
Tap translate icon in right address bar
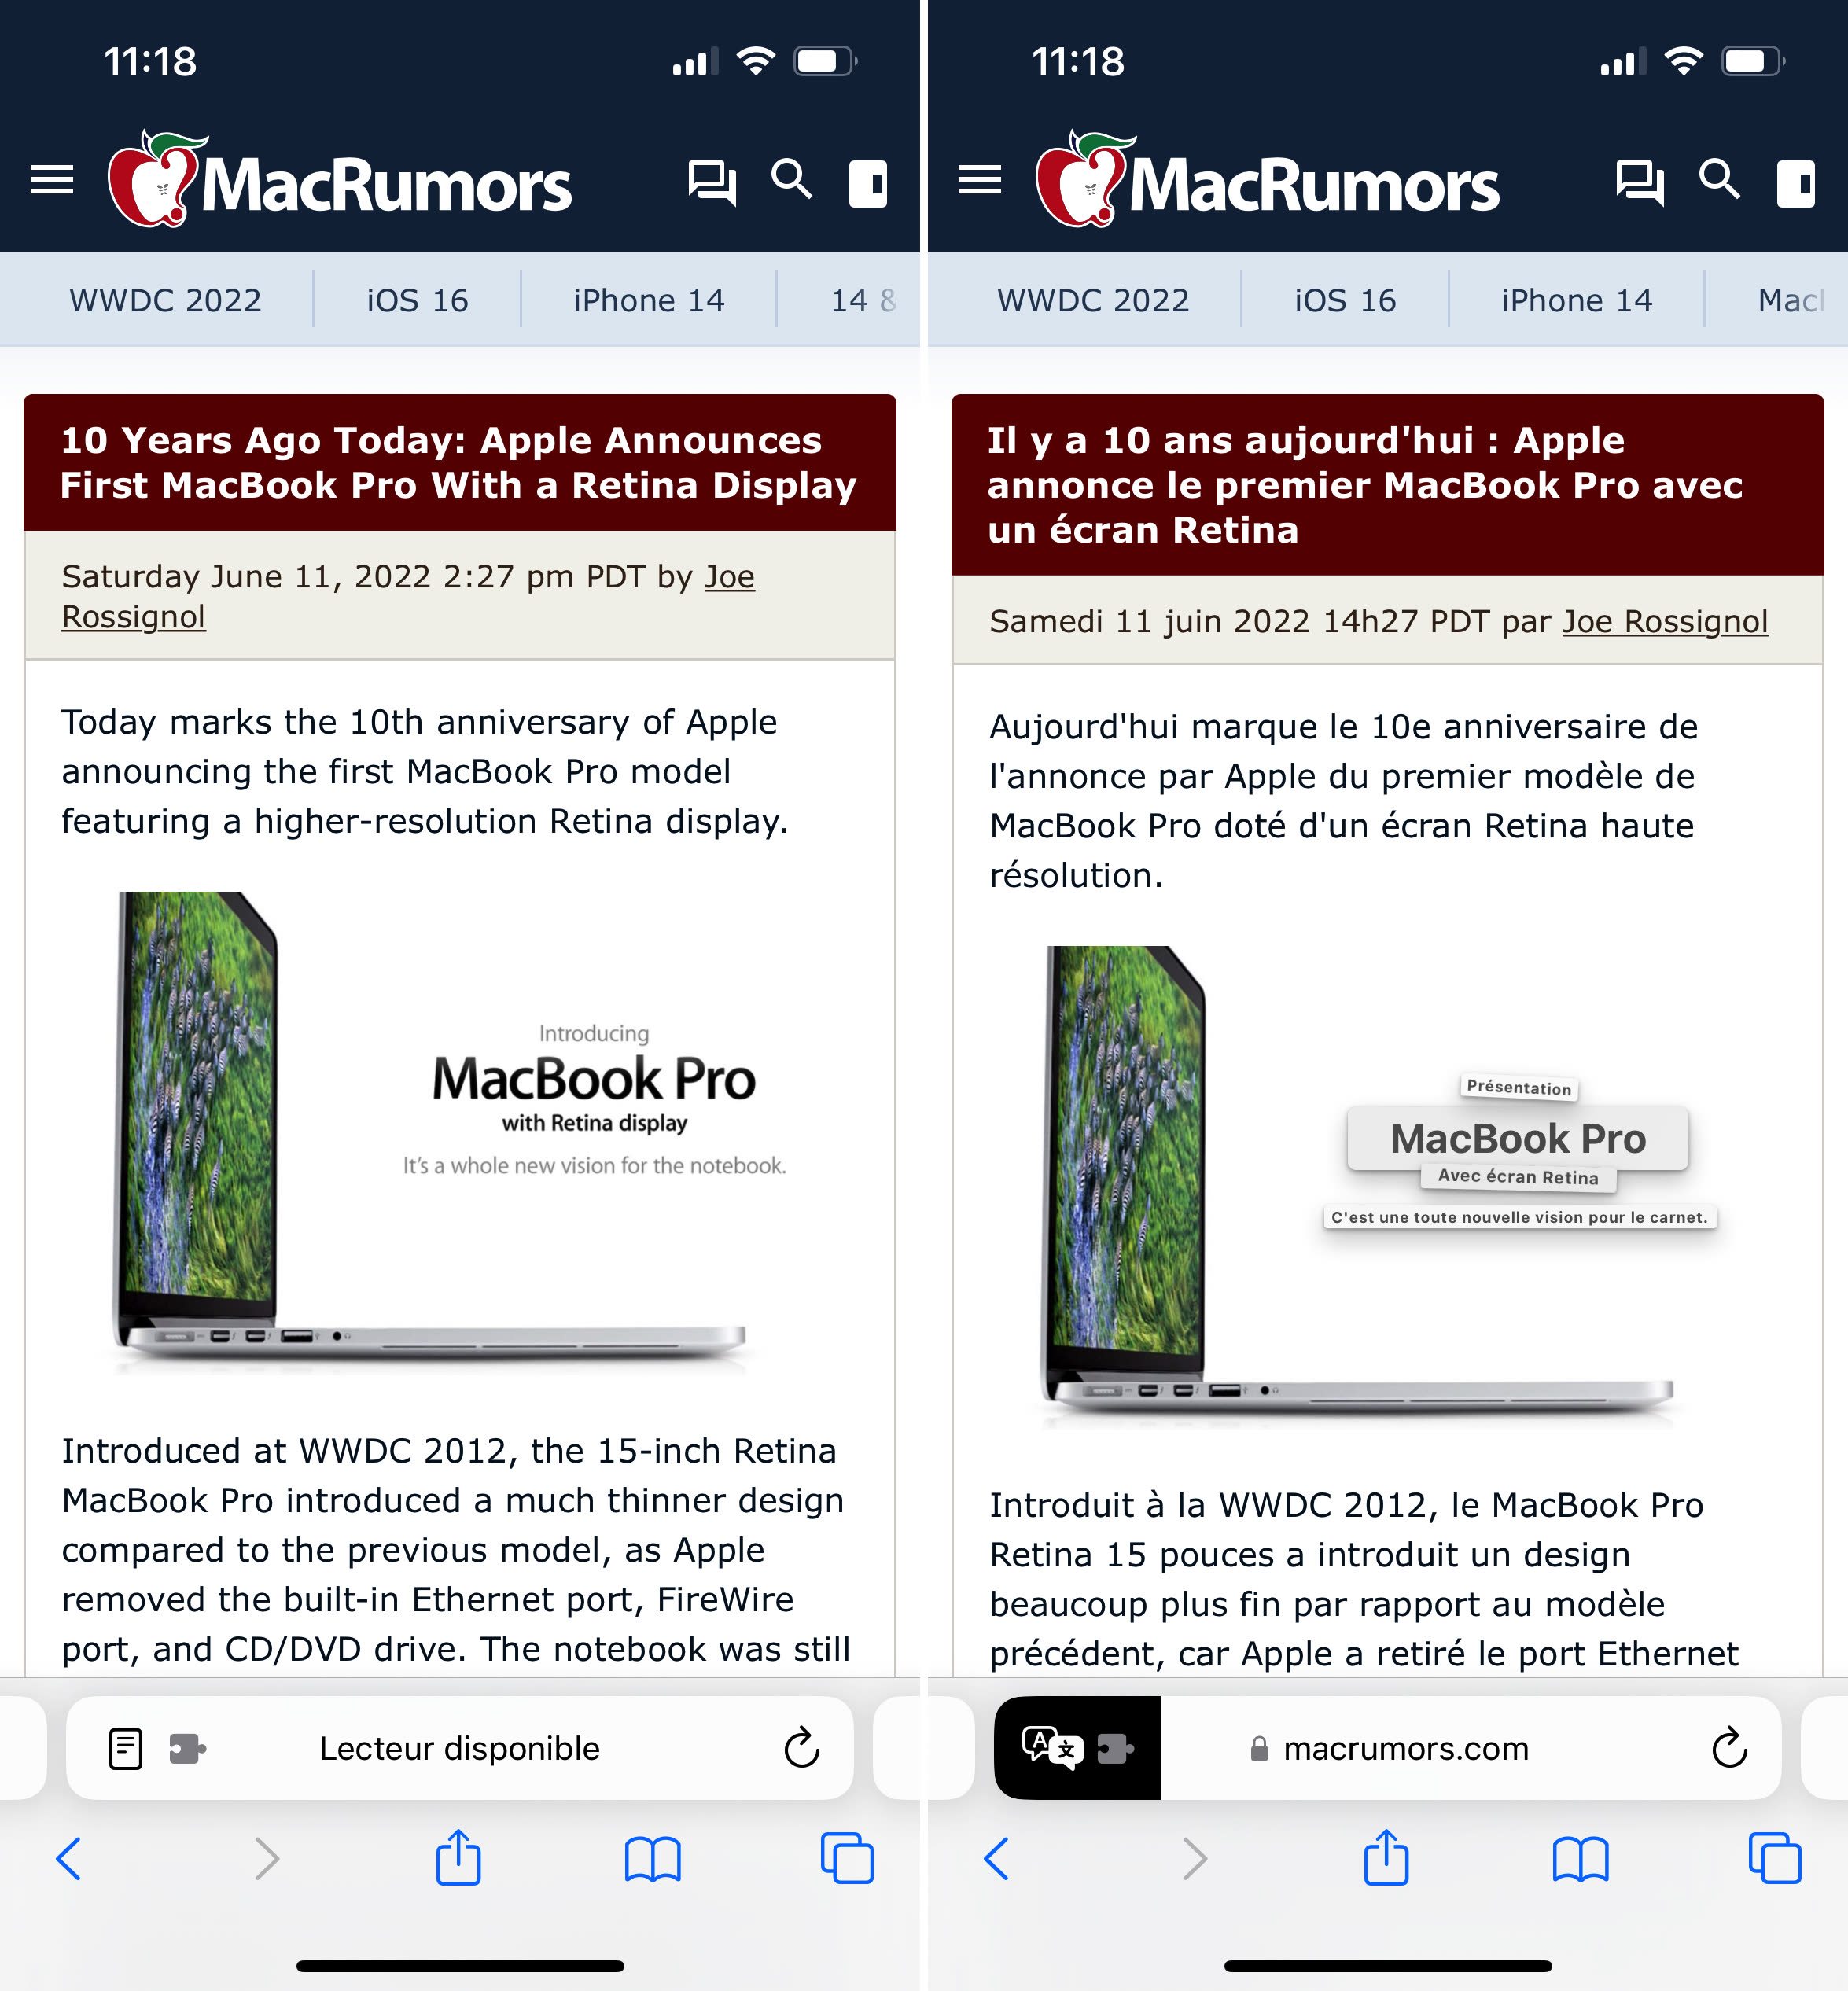tap(1052, 1748)
